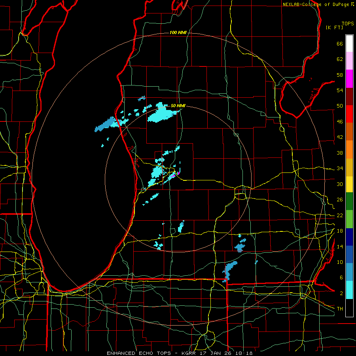Select the 62 legend value
Viewport: 356px width, 356px height.
(340, 59)
